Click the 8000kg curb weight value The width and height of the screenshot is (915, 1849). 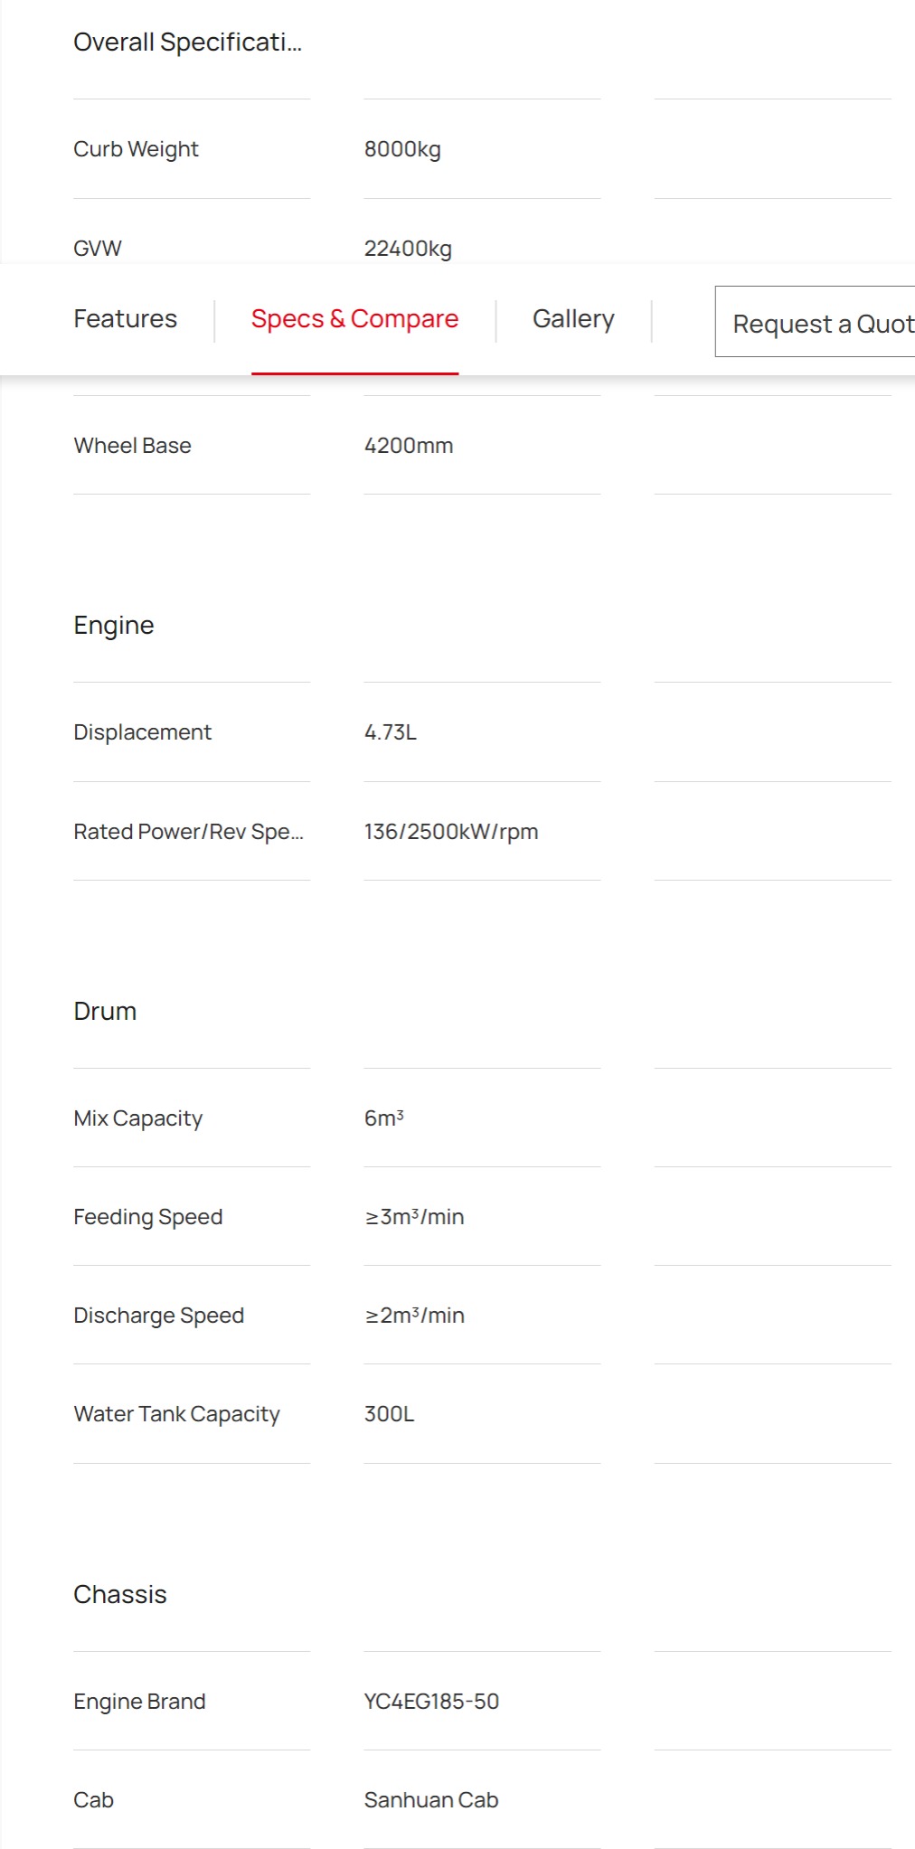pyautogui.click(x=402, y=149)
